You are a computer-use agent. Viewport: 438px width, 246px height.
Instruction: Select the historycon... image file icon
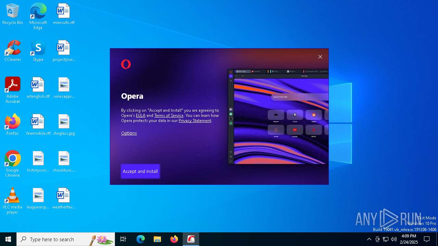tap(38, 162)
